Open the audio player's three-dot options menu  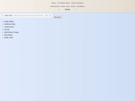[50, 15]
